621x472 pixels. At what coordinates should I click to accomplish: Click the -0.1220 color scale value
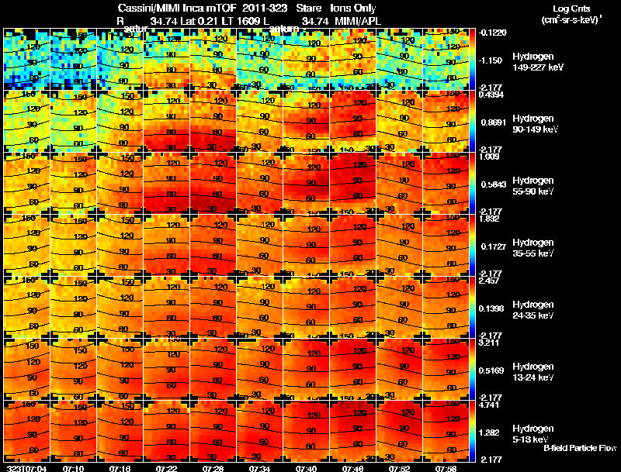[493, 33]
